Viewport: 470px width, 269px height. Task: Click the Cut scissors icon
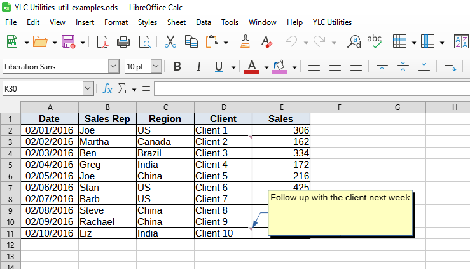pos(170,42)
